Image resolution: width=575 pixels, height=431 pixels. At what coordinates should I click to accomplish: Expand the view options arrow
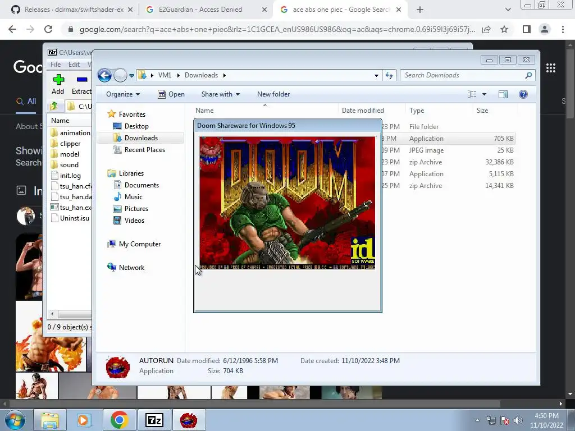click(x=484, y=94)
